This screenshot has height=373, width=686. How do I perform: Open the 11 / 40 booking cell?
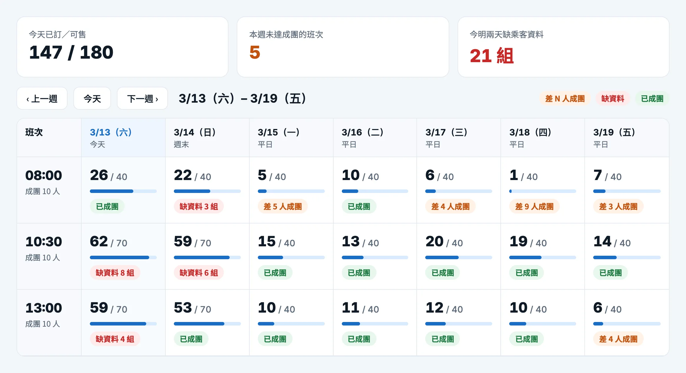[x=375, y=323]
